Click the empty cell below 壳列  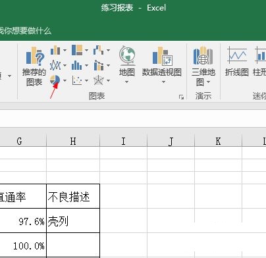click(73, 245)
